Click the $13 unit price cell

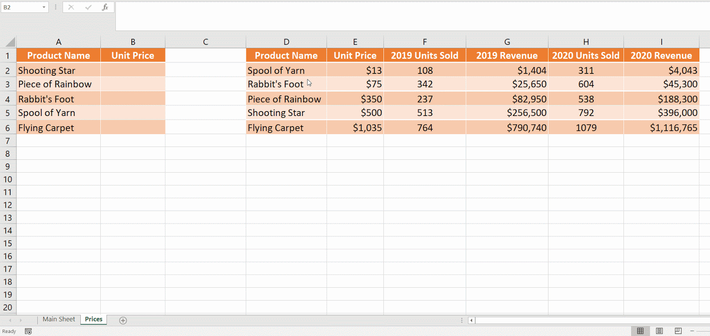coord(355,70)
